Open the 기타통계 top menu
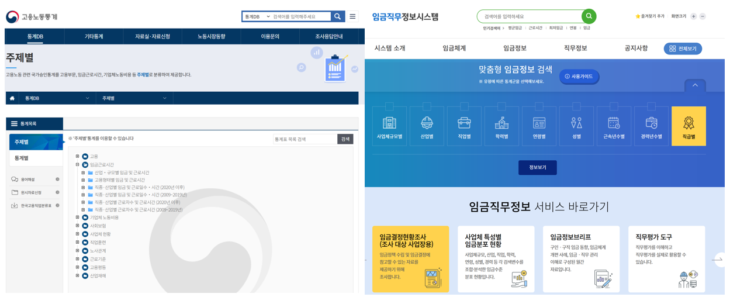 coord(94,36)
